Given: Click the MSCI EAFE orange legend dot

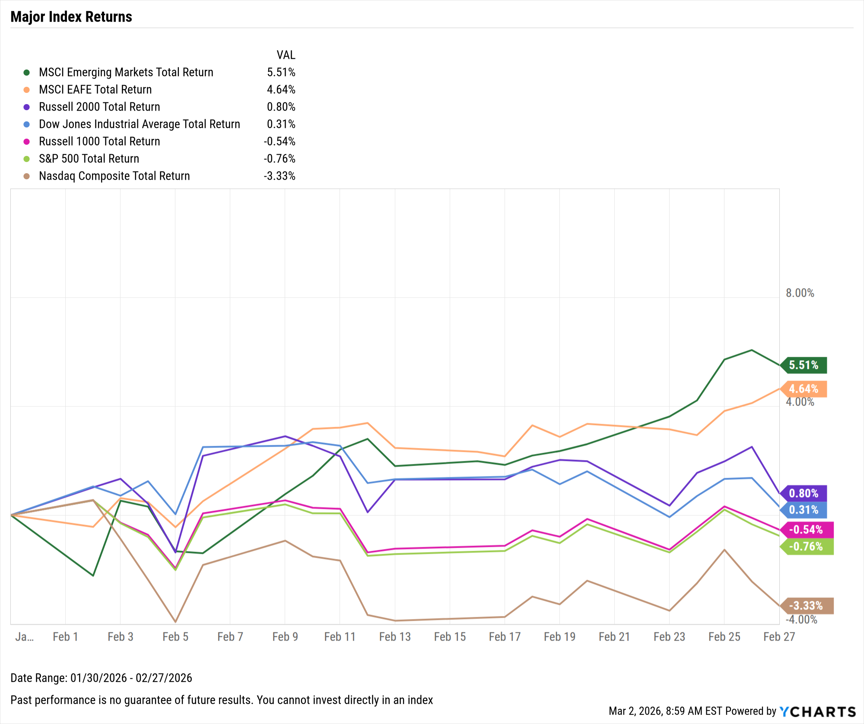Looking at the screenshot, I should tap(26, 90).
